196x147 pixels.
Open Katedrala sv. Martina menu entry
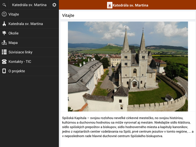(x=29, y=24)
